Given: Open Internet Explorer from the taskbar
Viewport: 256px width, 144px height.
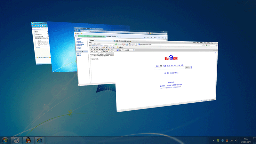Looking at the screenshot, I should pos(39,140).
